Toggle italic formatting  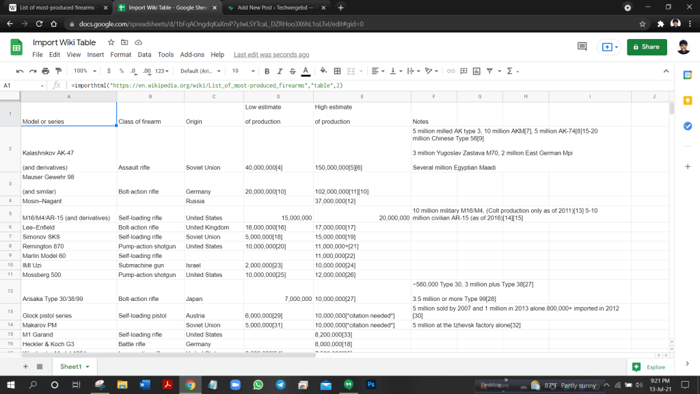pos(280,70)
